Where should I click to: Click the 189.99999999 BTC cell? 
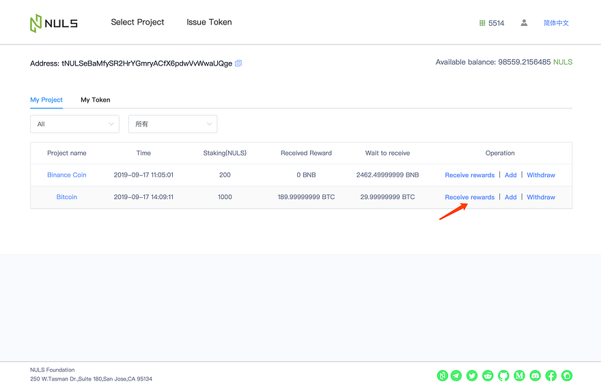click(306, 197)
